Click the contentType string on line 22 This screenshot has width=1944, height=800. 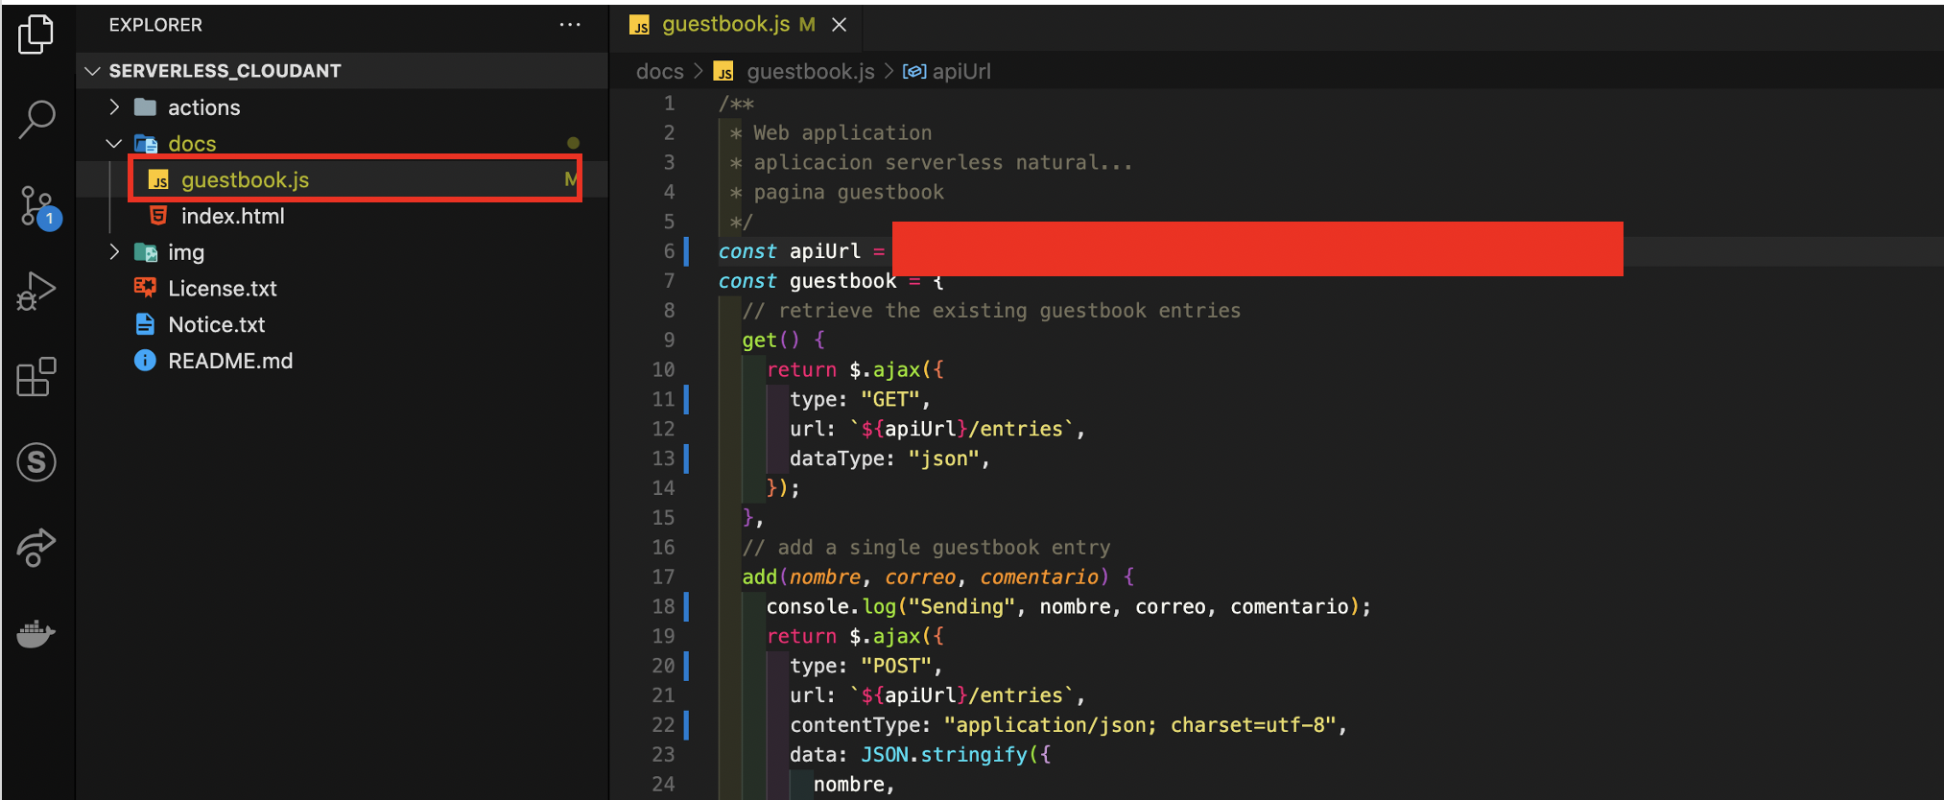pos(1140,725)
